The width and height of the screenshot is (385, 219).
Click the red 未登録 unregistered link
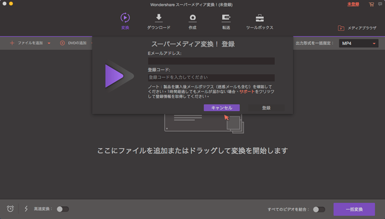pyautogui.click(x=353, y=5)
